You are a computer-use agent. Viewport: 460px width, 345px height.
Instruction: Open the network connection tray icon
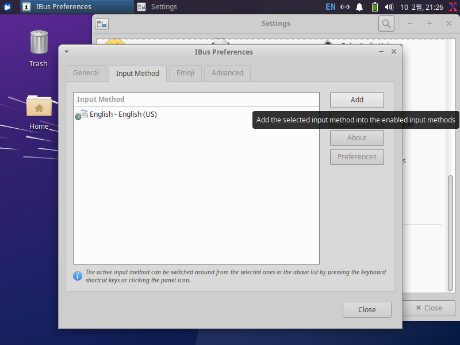tap(344, 7)
